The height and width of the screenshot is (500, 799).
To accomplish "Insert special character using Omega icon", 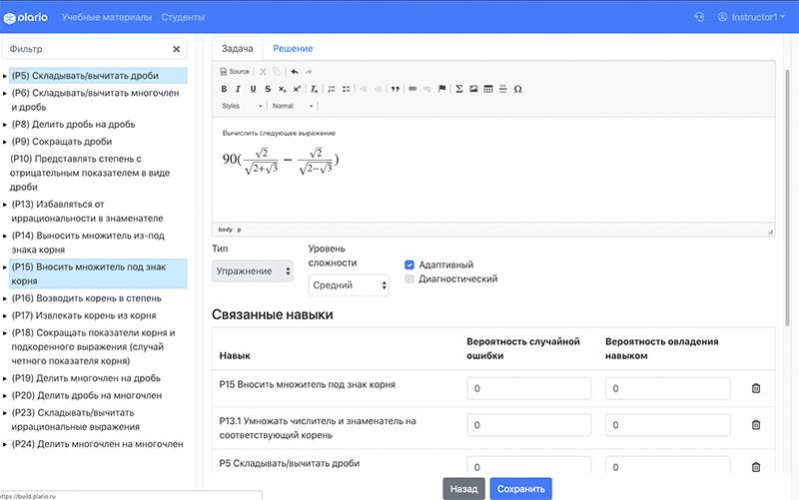I will (517, 89).
